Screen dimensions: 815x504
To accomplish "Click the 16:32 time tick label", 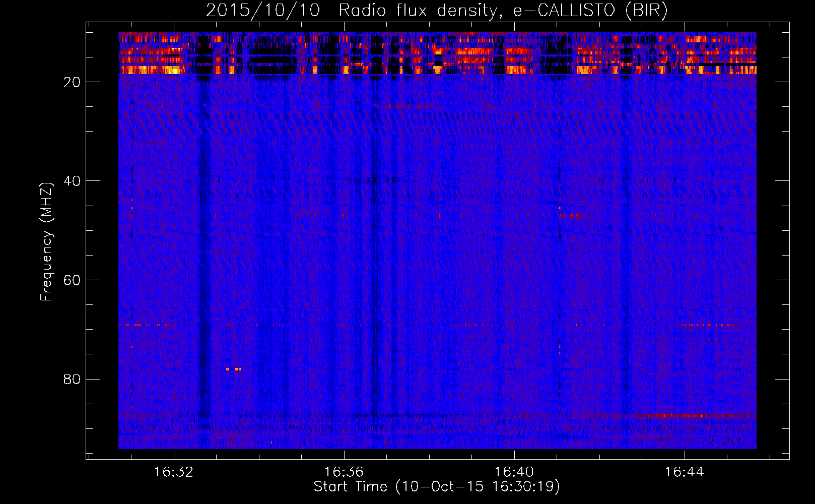I will (x=174, y=472).
